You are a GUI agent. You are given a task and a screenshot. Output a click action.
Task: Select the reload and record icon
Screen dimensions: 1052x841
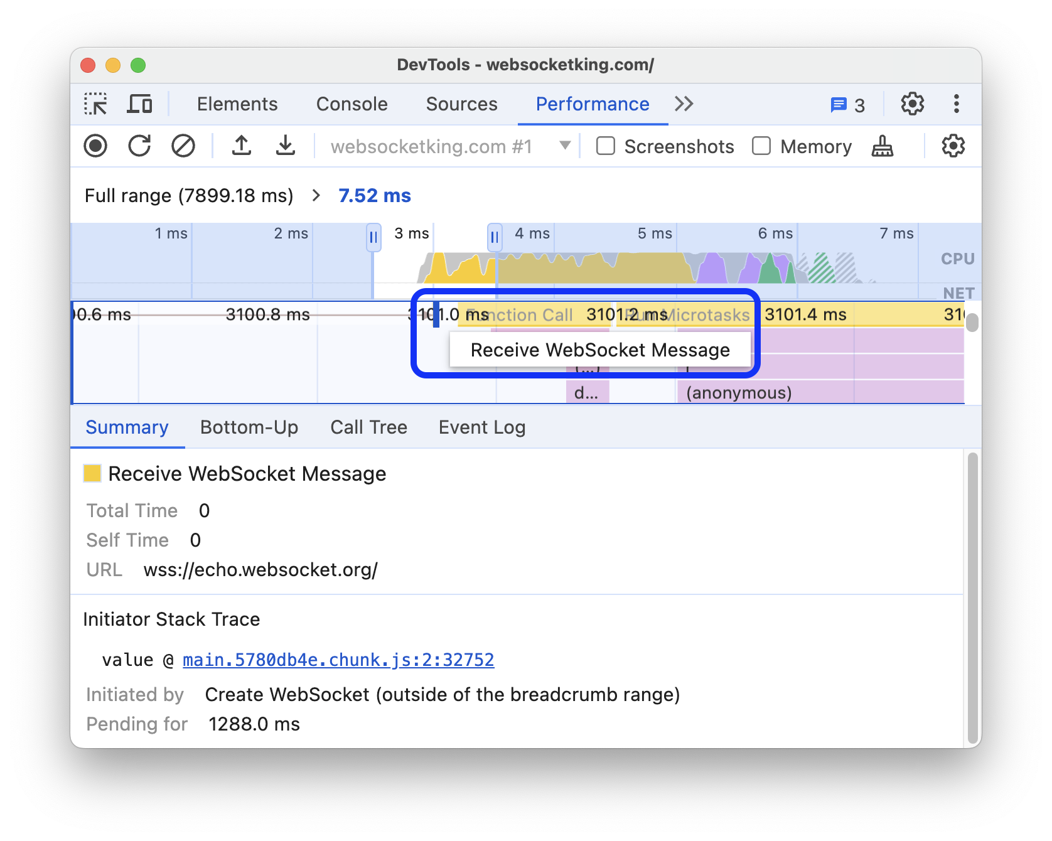(139, 146)
